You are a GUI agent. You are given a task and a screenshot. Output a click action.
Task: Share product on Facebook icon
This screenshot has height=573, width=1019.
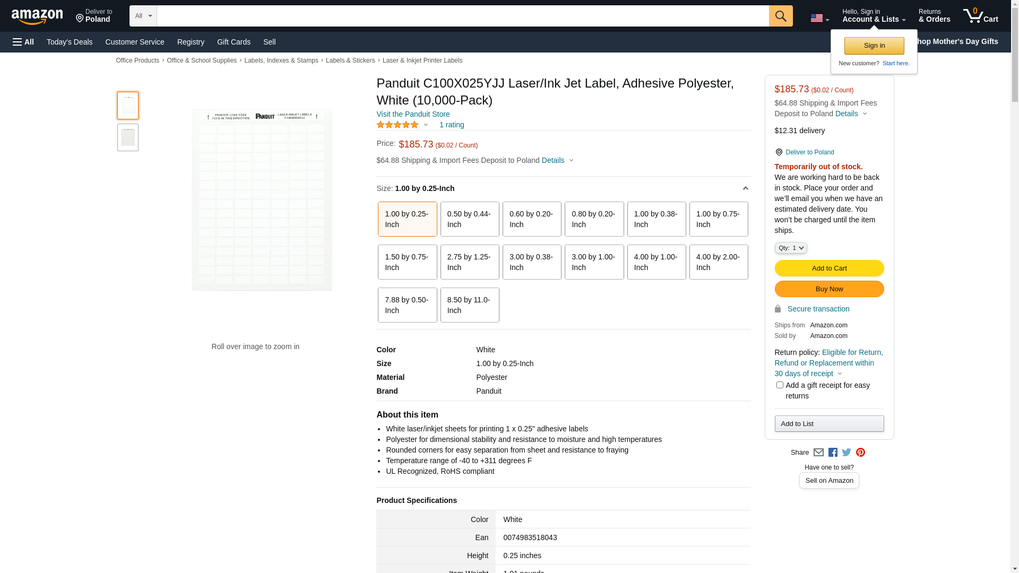[833, 453]
